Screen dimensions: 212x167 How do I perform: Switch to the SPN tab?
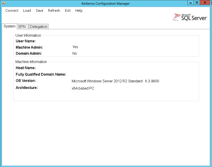(x=23, y=27)
